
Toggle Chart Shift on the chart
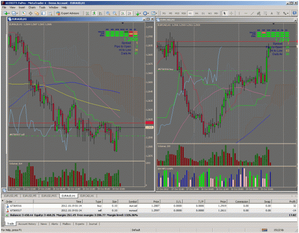pyautogui.click(x=130, y=13)
